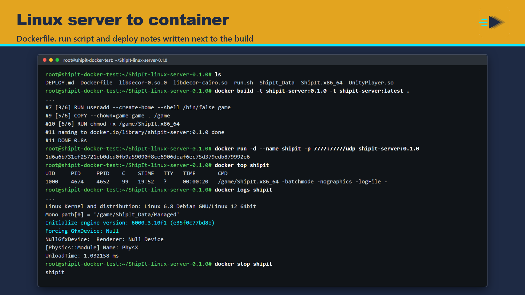The image size is (525, 295).
Task: Select Dockerfile in ls output
Action: 96,82
